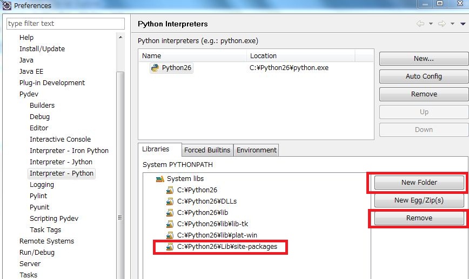Select the C:¥Python26¥Lib¥site-packages path text
The image size is (469, 279).
(227, 247)
